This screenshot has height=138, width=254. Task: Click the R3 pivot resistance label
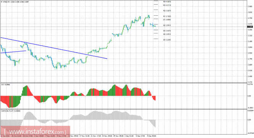(x=167, y=5)
